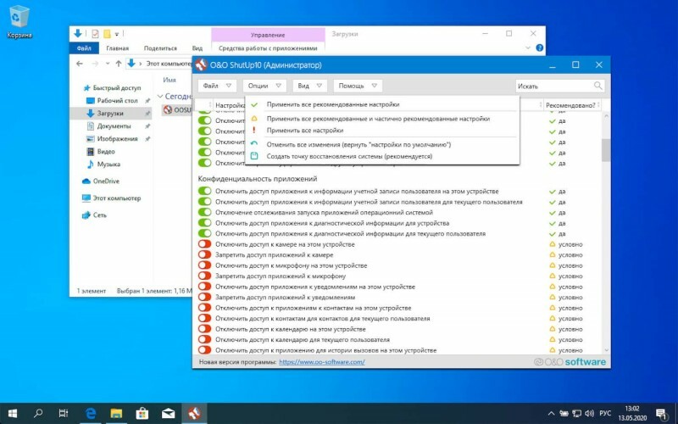Open the Файл dropdown in ShutUp10

217,86
